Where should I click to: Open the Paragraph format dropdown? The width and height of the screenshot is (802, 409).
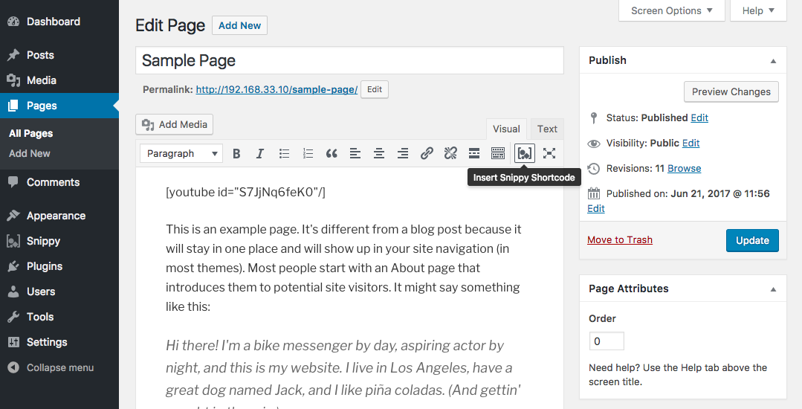pos(181,153)
